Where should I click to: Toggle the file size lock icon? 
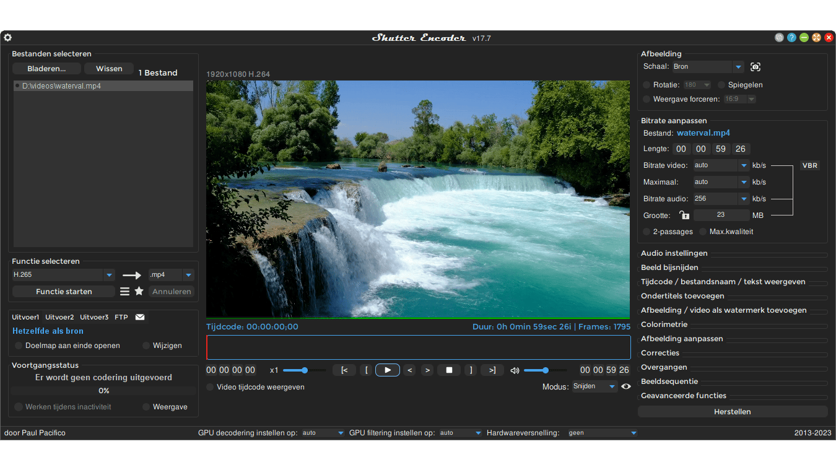pos(684,215)
